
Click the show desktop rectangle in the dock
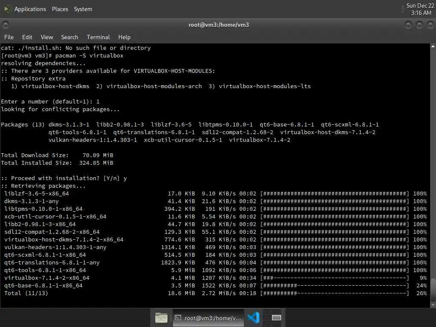tap(276, 318)
